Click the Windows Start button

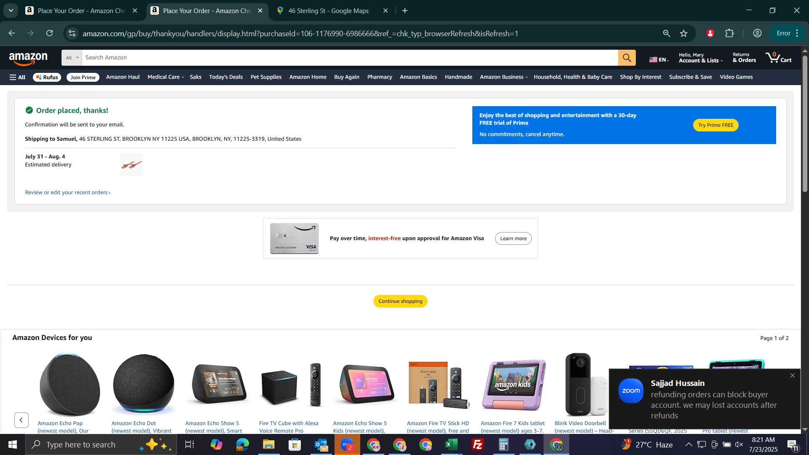point(13,444)
